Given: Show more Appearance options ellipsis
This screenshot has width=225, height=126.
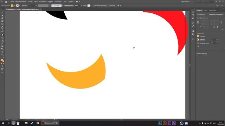Looking at the screenshot, I should pos(223,49).
